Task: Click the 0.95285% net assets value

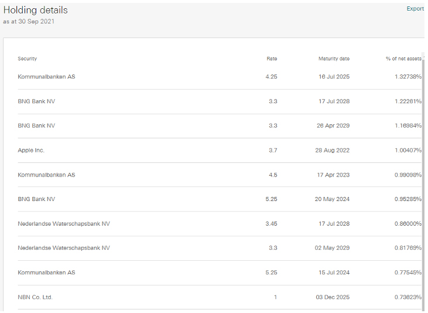Action: [408, 199]
